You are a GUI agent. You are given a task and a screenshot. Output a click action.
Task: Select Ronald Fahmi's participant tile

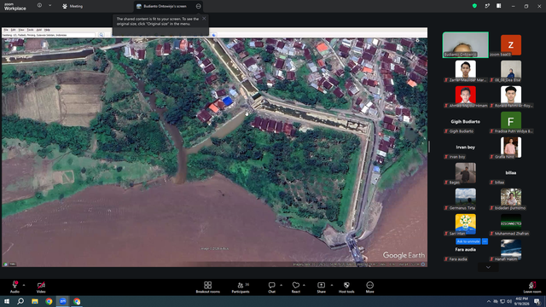point(511,96)
